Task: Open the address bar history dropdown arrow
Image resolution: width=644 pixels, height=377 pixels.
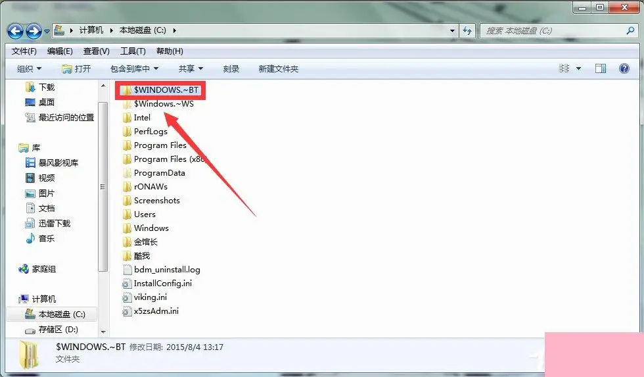Action: [x=452, y=30]
